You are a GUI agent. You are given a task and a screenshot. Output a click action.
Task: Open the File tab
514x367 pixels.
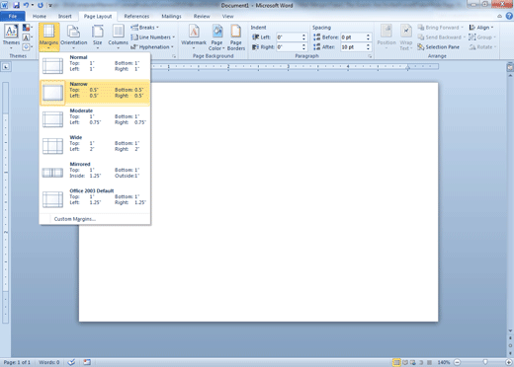[x=13, y=16]
